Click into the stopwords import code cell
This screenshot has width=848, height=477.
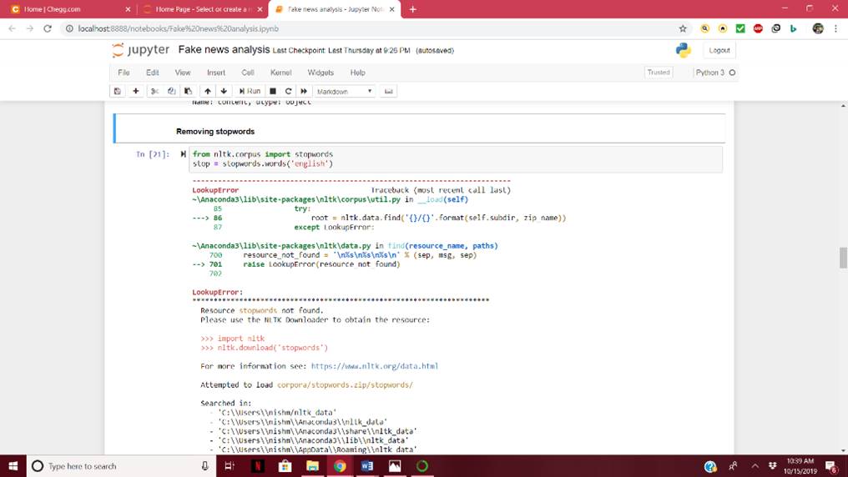(456, 158)
